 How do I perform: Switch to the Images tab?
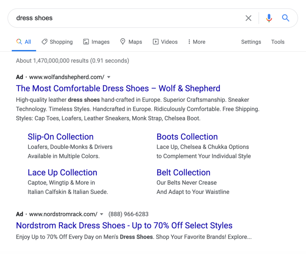(96, 42)
